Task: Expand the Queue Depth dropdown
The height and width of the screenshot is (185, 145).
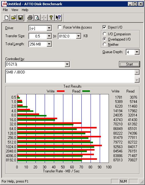Action: click(x=137, y=52)
